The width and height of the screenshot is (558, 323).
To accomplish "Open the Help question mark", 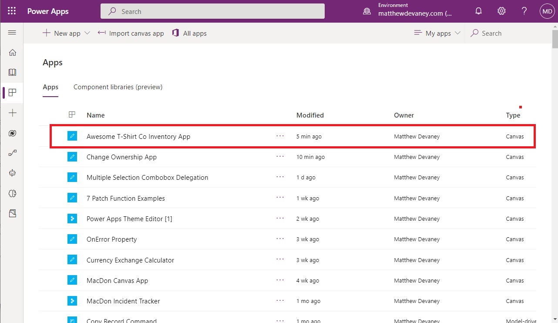I will click(x=524, y=11).
